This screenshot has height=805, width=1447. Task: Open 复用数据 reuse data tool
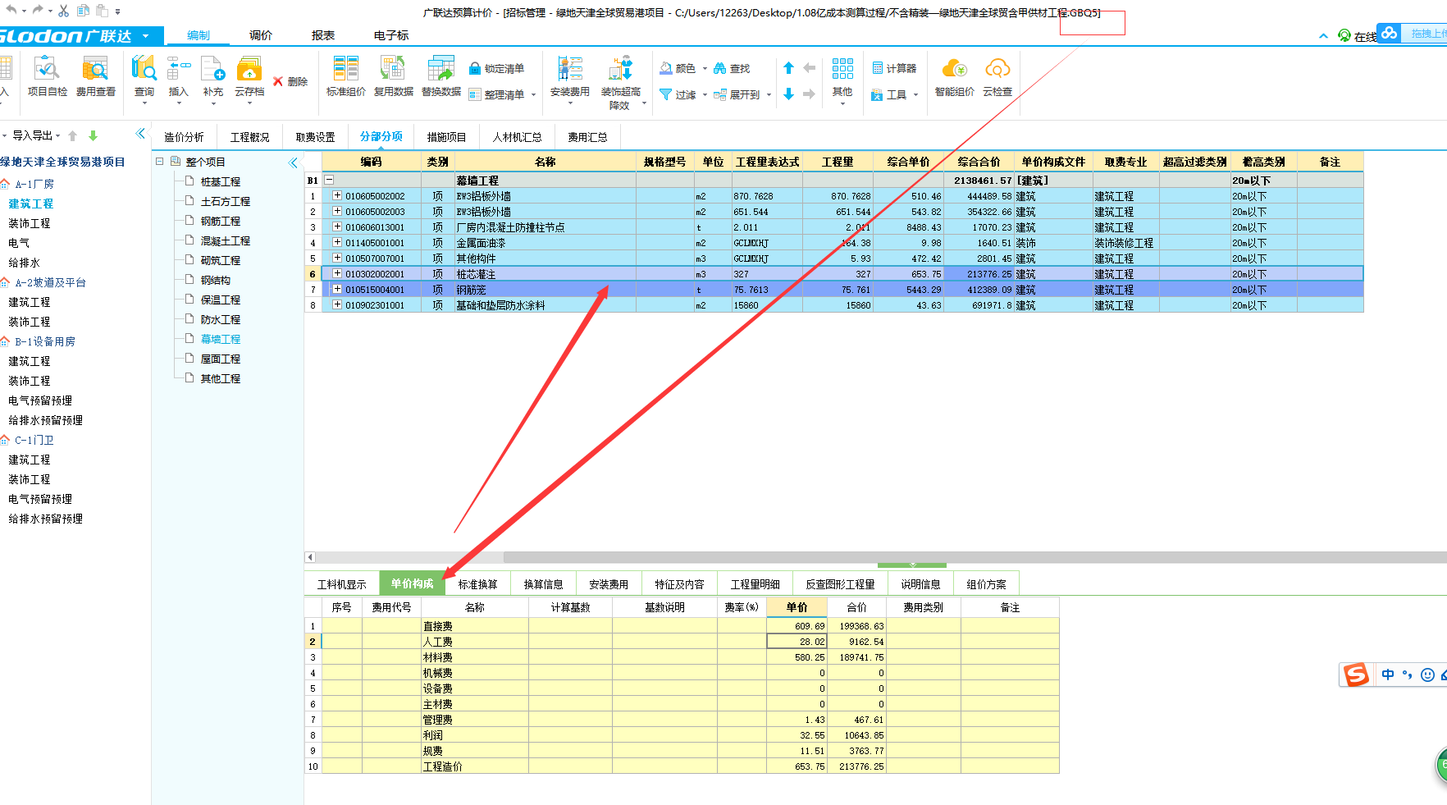coord(393,76)
